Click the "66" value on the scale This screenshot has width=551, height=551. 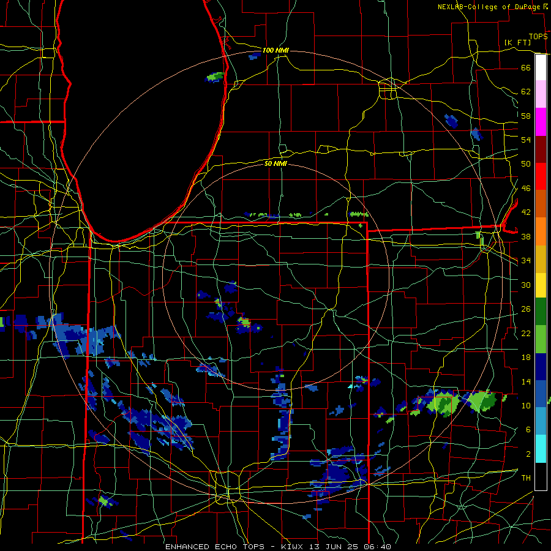pyautogui.click(x=526, y=67)
